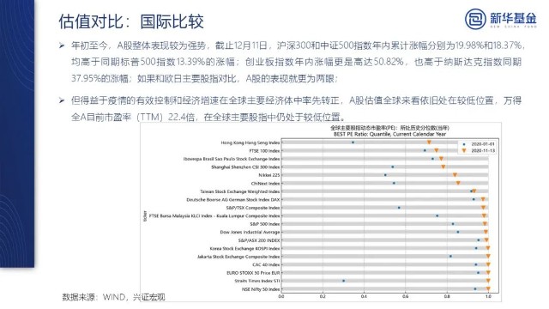Image resolution: width=549 pixels, height=309 pixels.
Task: Select the 13.39% S&P 500 gain figure
Action: (x=190, y=62)
